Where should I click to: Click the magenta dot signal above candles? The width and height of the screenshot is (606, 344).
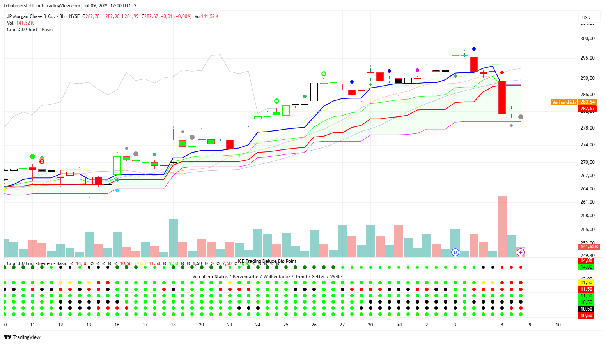417,70
